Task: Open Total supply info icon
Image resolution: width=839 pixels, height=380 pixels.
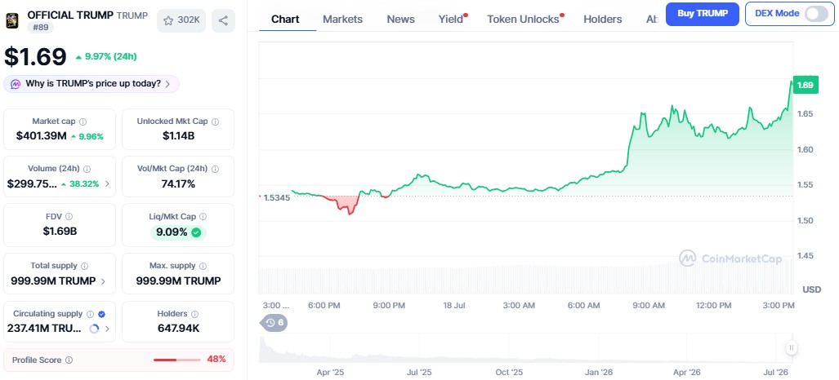Action: pos(84,266)
